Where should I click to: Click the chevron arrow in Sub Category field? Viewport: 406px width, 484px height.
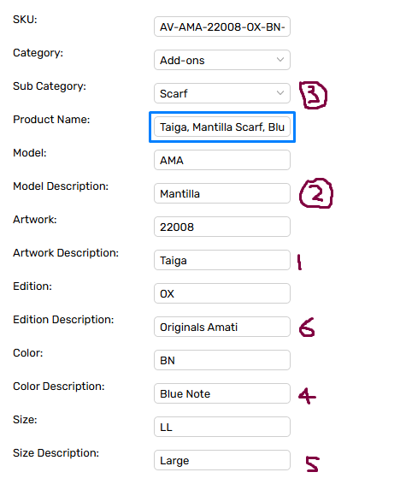280,93
